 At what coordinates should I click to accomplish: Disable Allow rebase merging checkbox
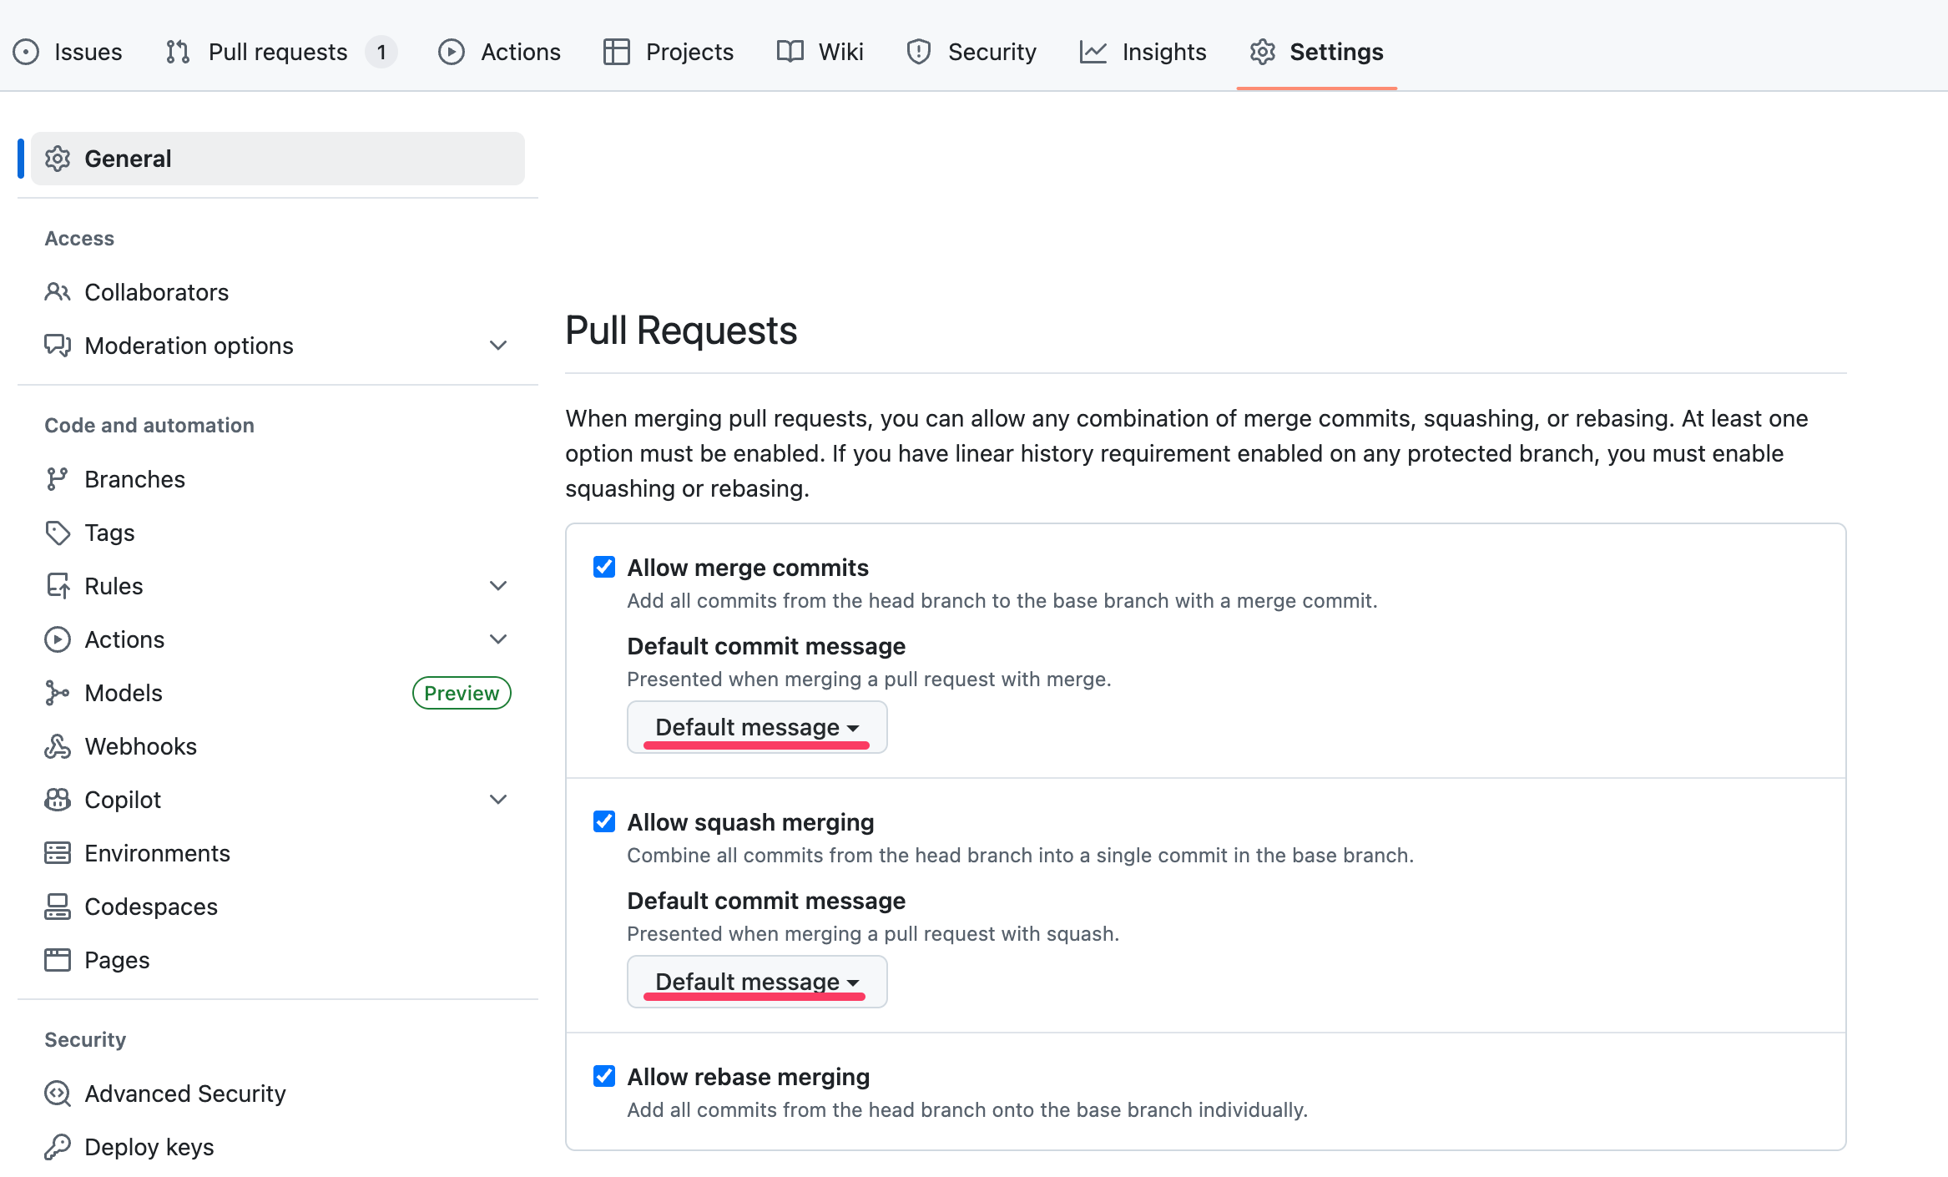point(604,1077)
